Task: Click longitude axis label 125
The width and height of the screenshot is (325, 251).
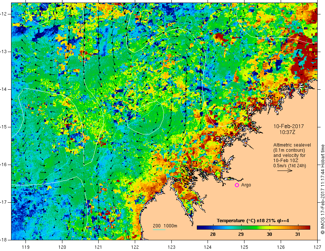Action: coord(244,247)
